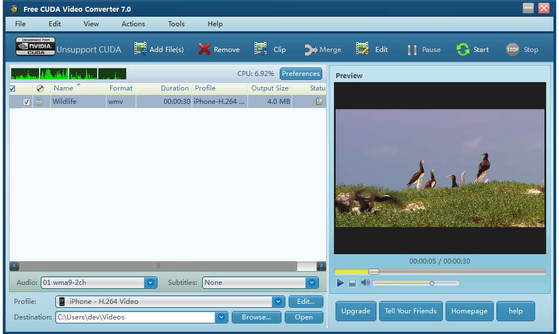Click the film strip icon beside Wildlife
Viewport: 559px width, 334px height.
[x=39, y=102]
